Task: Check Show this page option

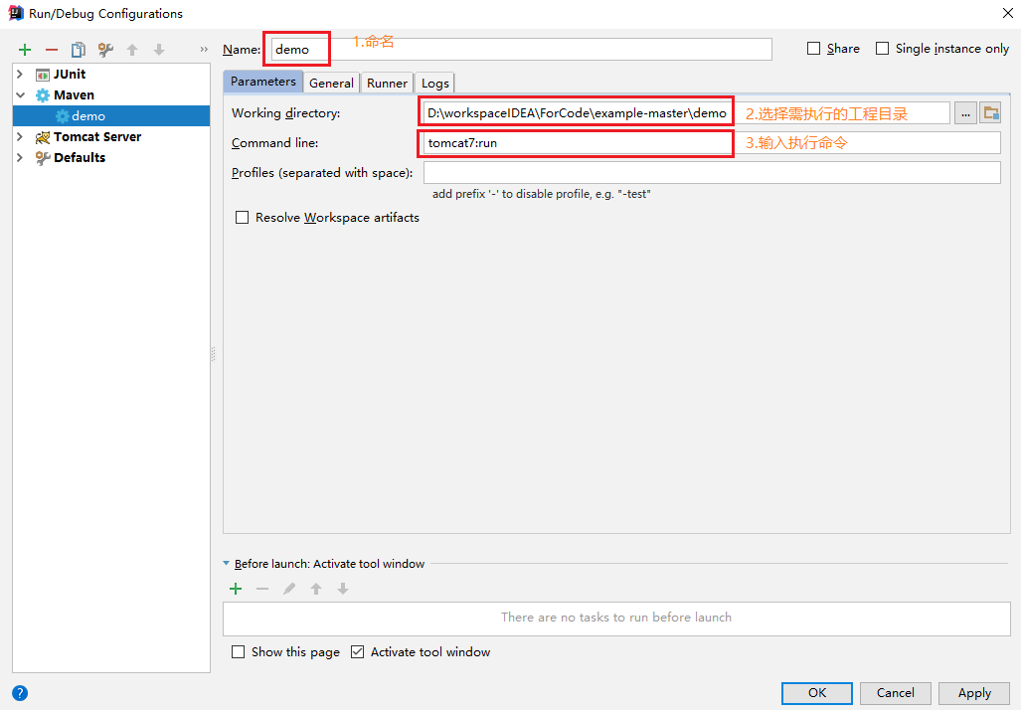Action: (239, 652)
